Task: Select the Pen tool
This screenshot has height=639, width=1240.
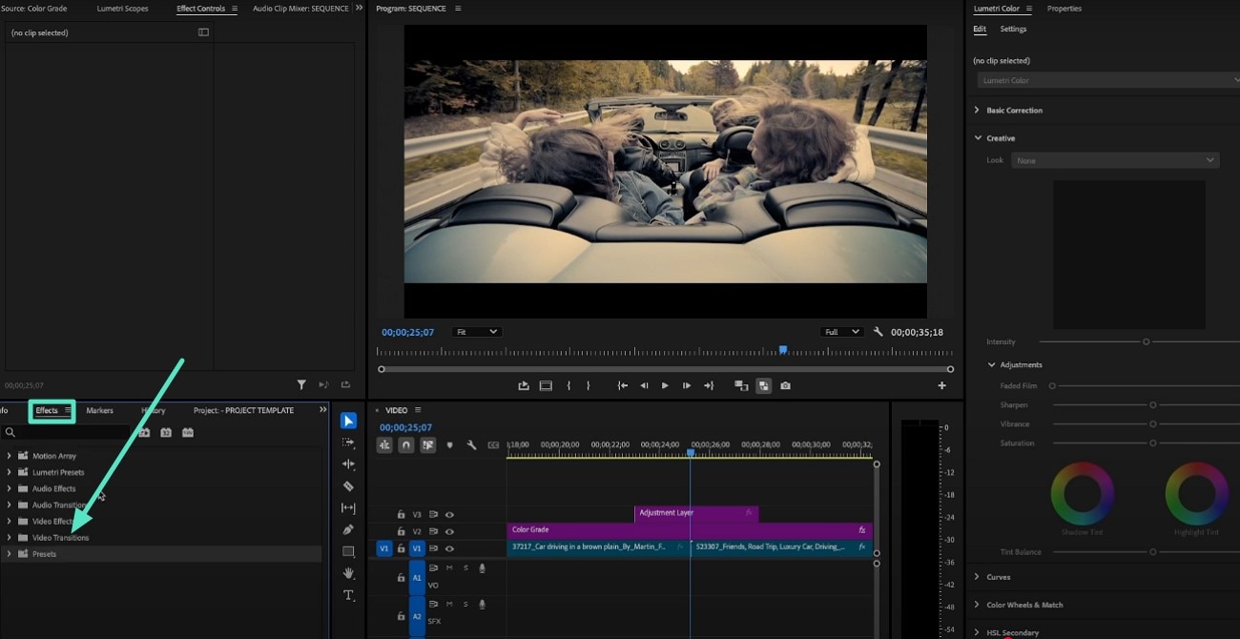Action: click(348, 529)
